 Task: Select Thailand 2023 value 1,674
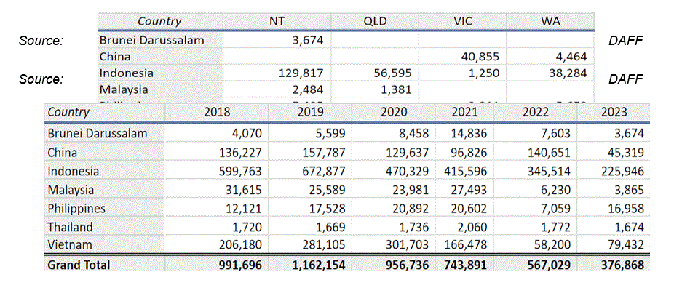pos(630,227)
